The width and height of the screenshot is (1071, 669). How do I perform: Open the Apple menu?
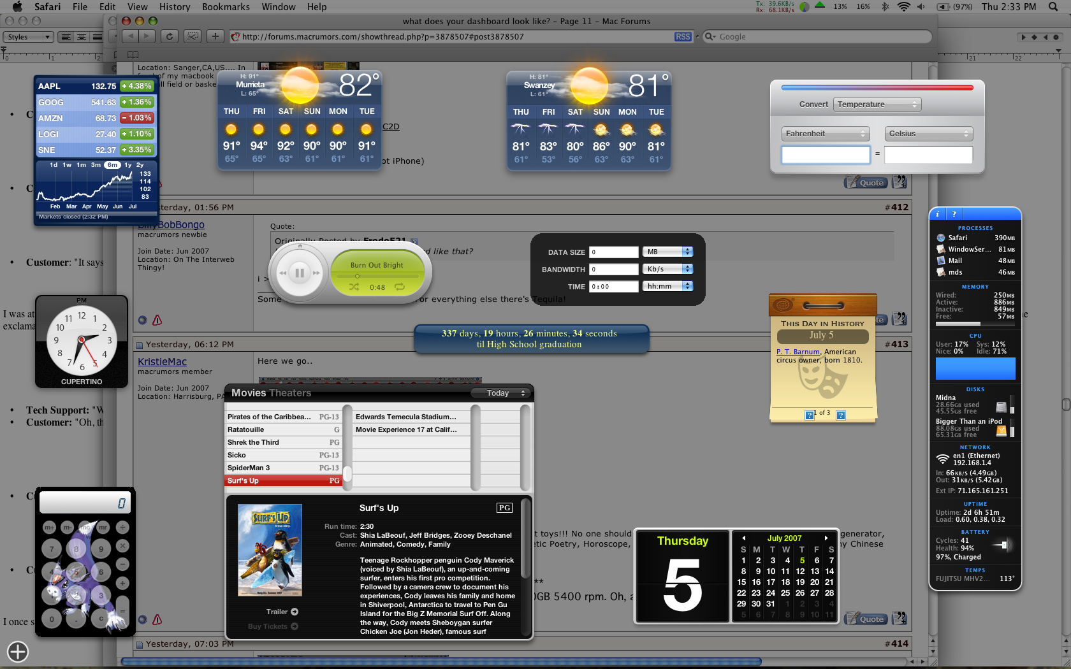[x=18, y=7]
